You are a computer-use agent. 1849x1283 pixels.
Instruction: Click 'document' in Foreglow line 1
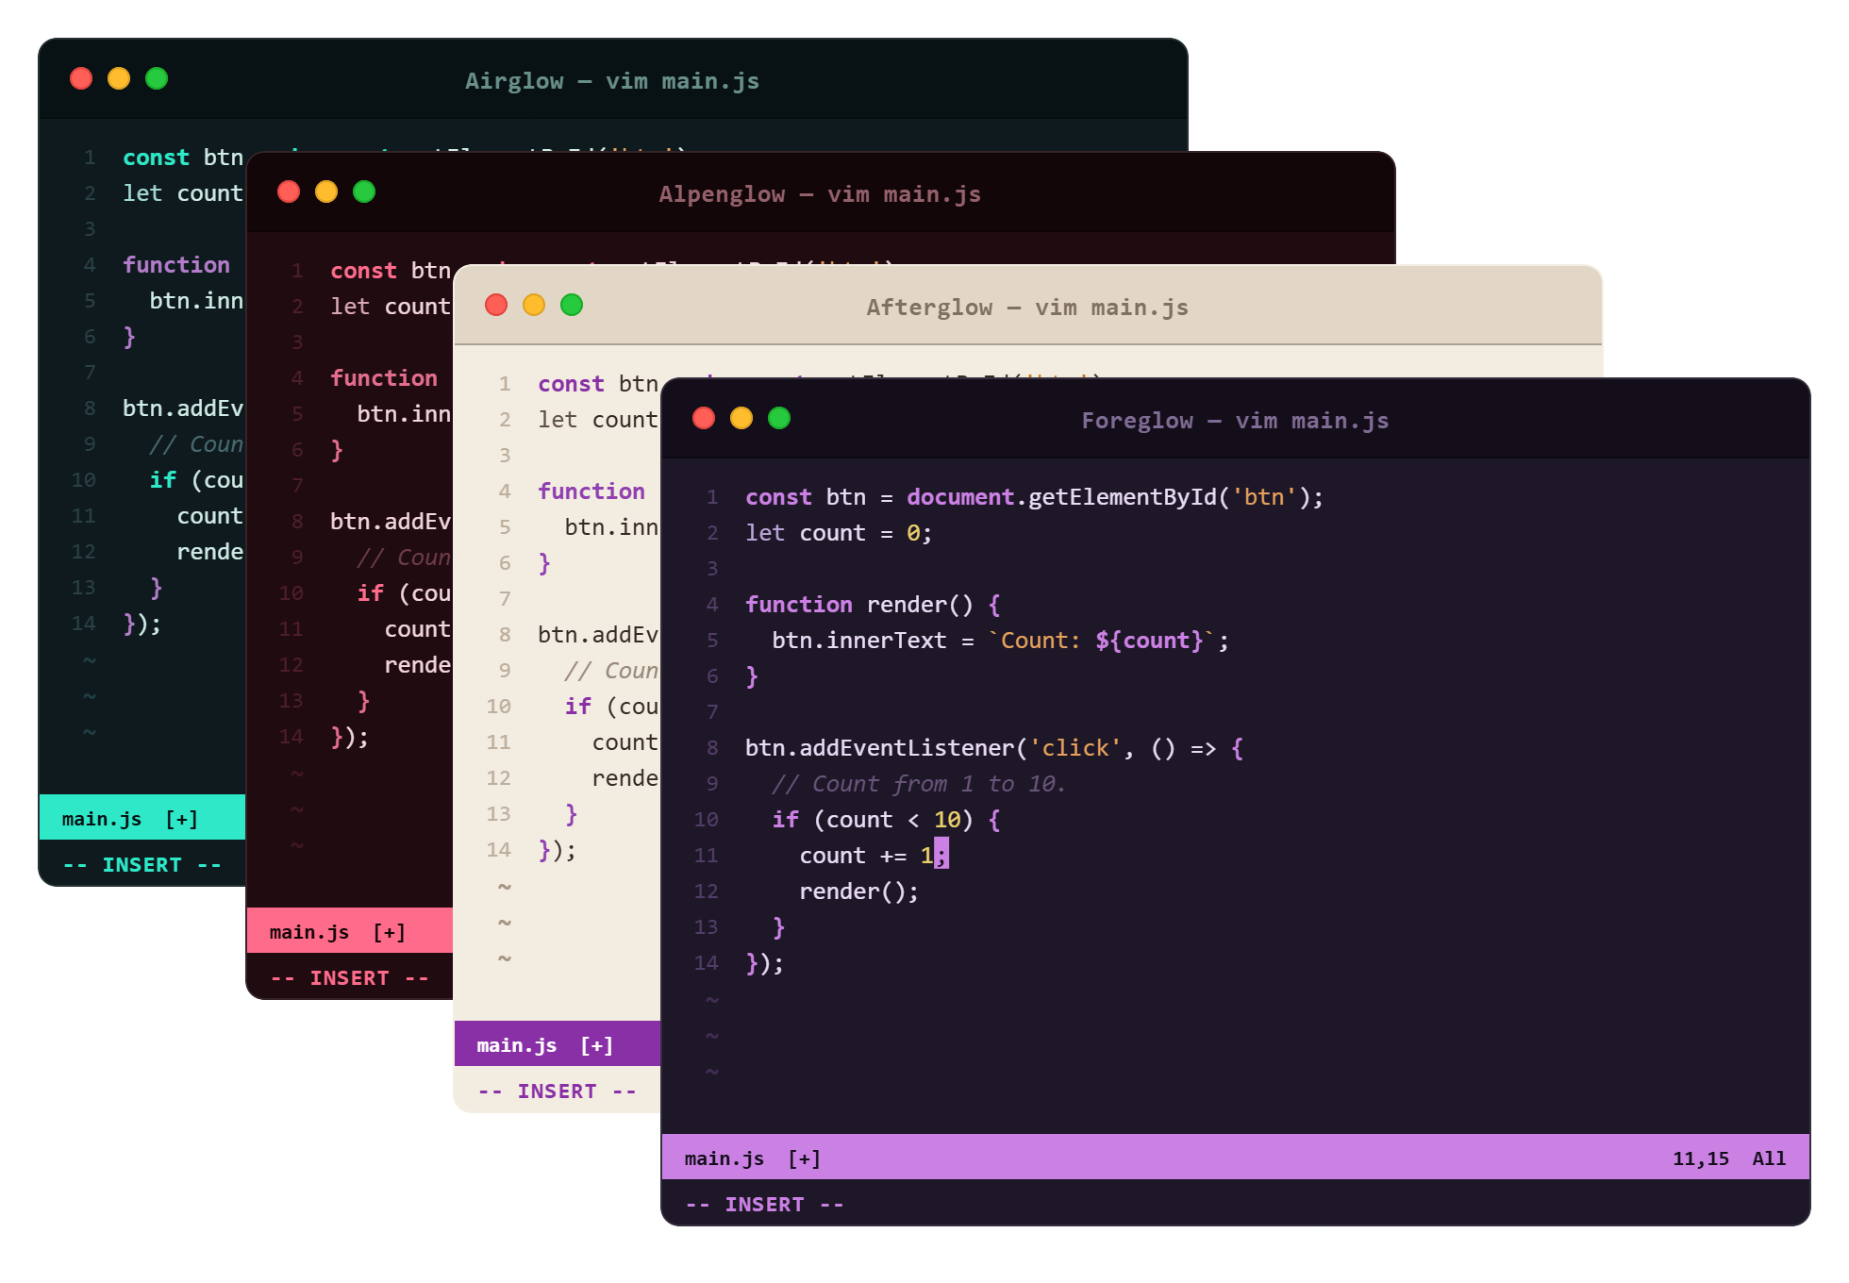960,497
